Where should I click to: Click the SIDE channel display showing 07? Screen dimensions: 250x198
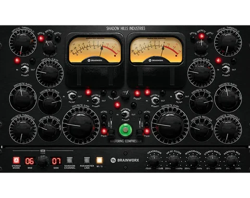(x=56, y=161)
